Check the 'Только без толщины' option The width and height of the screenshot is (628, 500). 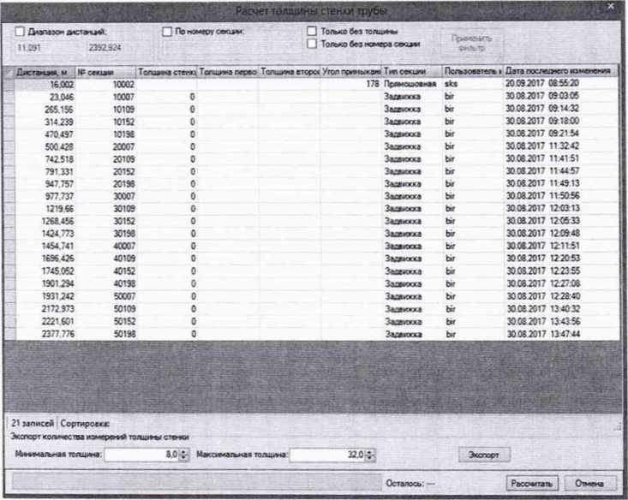coord(314,31)
